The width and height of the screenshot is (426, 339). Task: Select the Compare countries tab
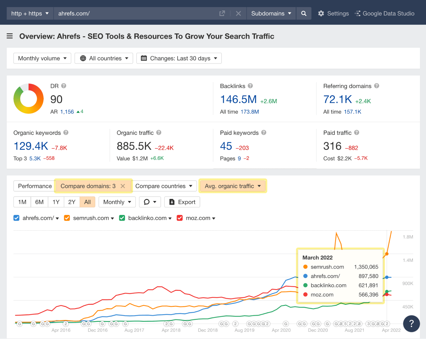[163, 186]
